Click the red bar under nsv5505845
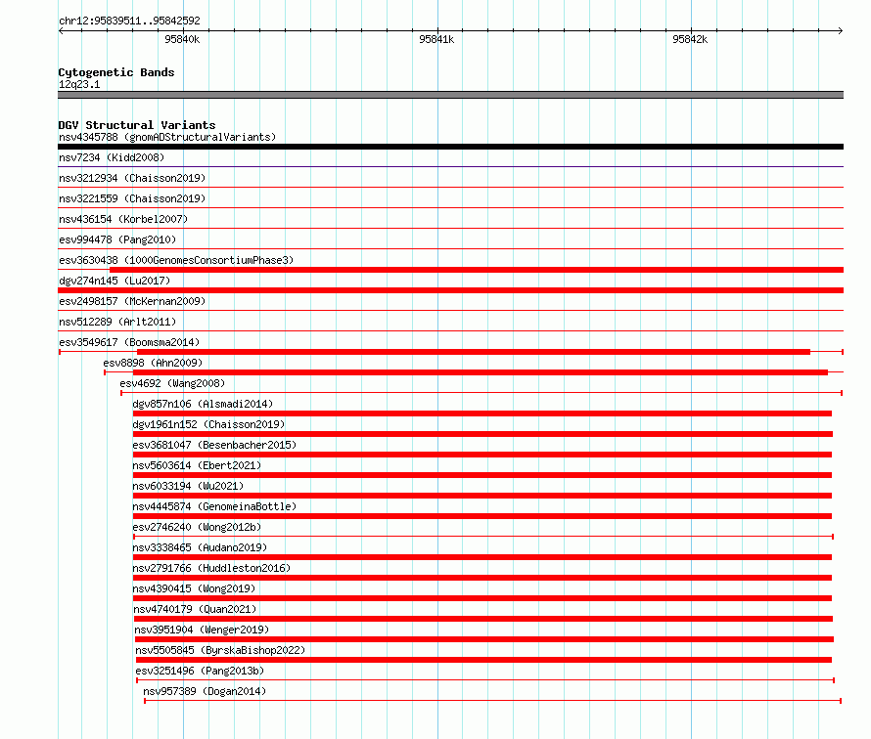The image size is (871, 739). tap(483, 660)
